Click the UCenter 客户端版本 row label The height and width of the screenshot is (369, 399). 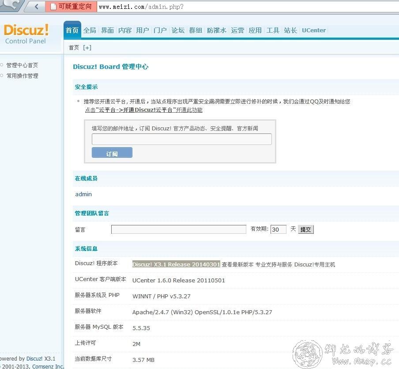[x=101, y=279]
